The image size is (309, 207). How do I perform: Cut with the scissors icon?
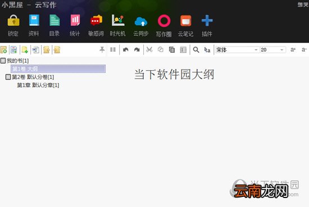149,49
